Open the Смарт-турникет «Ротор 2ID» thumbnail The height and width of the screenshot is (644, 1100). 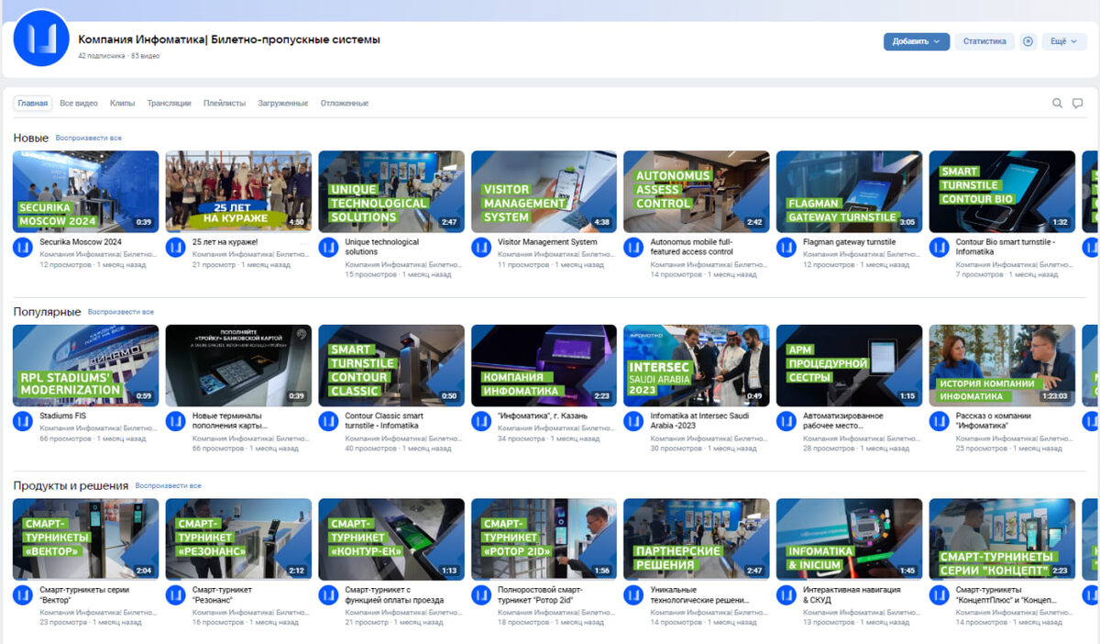[x=544, y=539]
